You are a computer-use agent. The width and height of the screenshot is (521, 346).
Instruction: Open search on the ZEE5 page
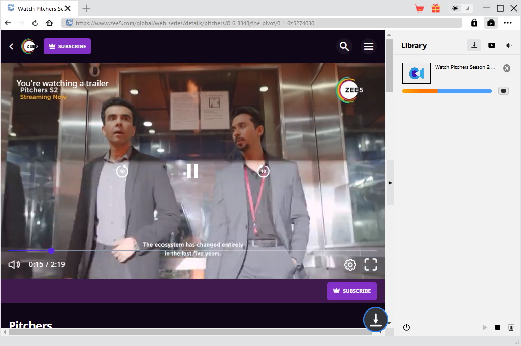coord(344,46)
